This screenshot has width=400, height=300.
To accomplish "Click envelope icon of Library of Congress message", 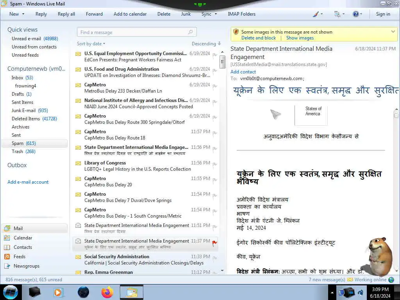I will click(x=78, y=163).
